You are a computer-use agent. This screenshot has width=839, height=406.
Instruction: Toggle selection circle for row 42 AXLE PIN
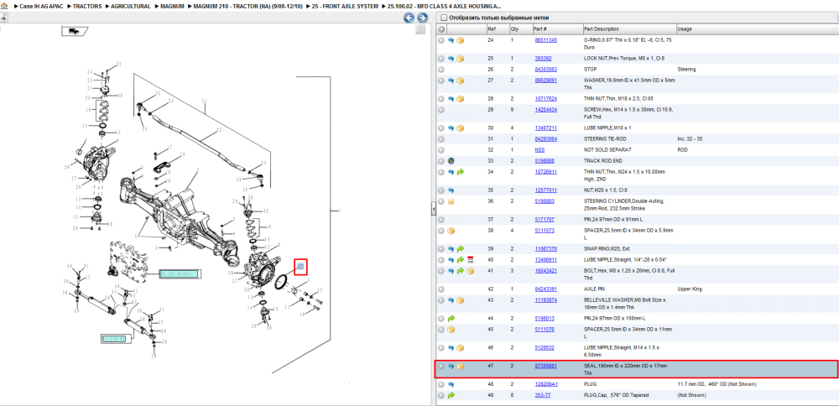pyautogui.click(x=441, y=289)
